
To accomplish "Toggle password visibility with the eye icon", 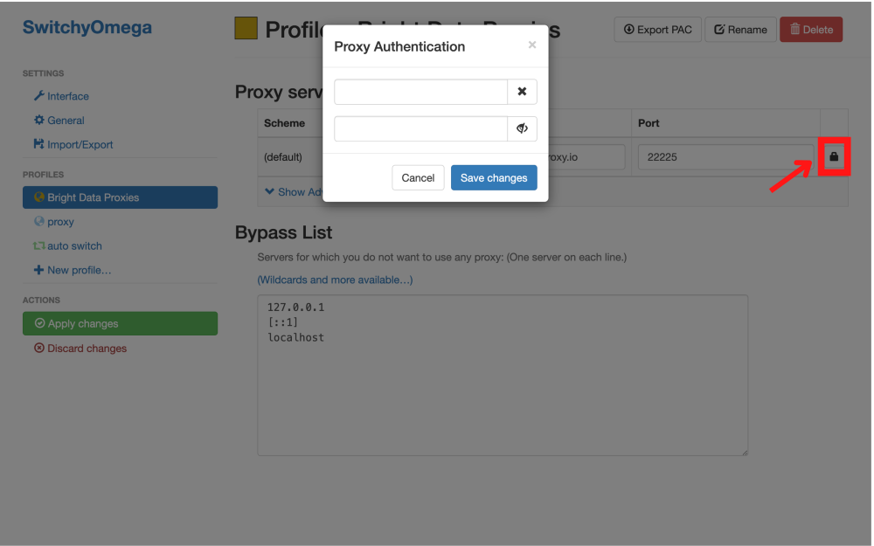I will tap(522, 128).
